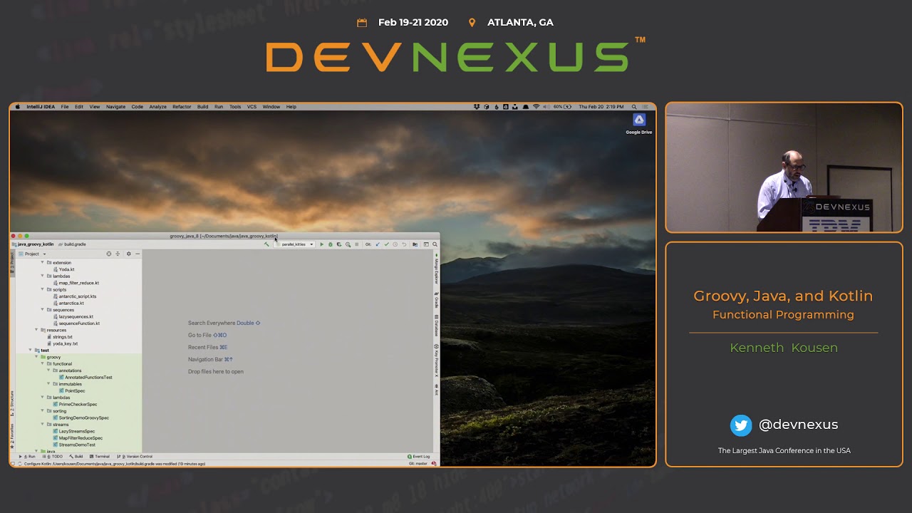Click Collapse All icon in Project panel
Screen dimensions: 912x513
pyautogui.click(x=118, y=254)
